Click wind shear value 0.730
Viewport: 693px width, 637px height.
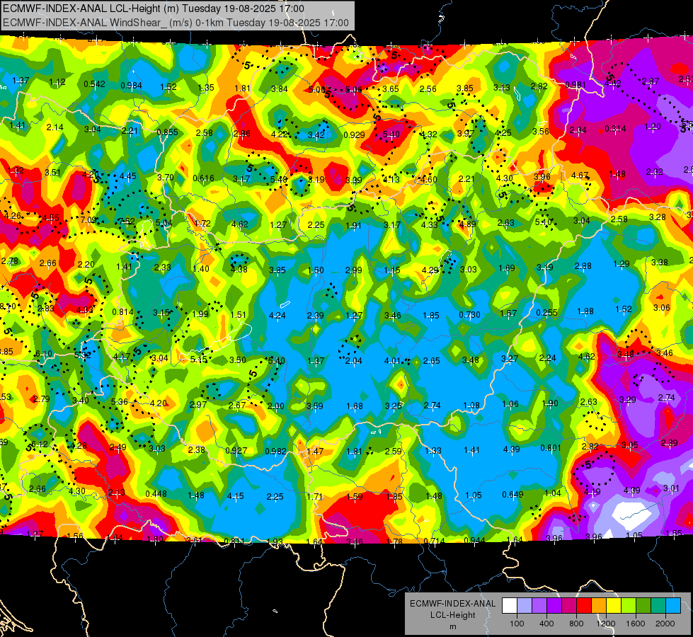pyautogui.click(x=470, y=315)
